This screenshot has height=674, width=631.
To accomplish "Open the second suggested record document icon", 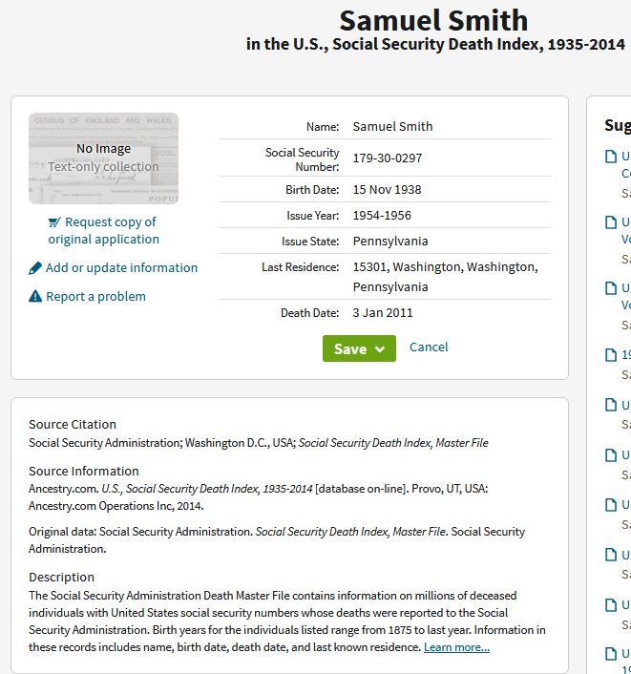I will (x=611, y=222).
